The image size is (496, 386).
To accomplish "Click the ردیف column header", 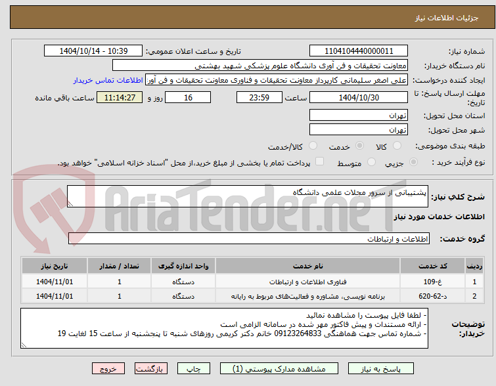I will pyautogui.click(x=474, y=266).
